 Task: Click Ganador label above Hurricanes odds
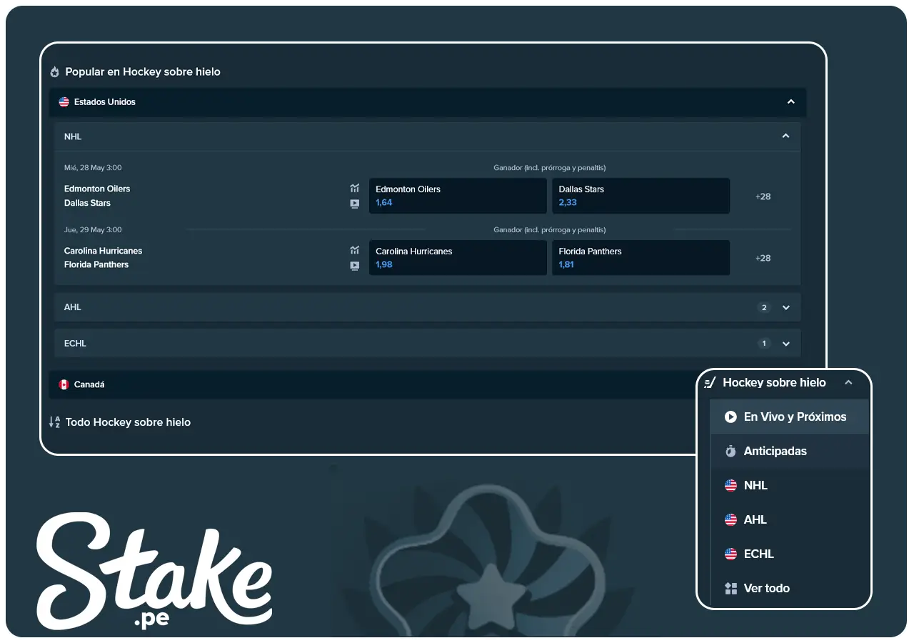549,230
